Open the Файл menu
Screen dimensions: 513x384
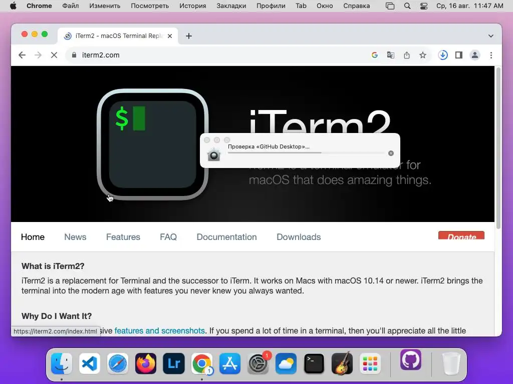pyautogui.click(x=70, y=6)
